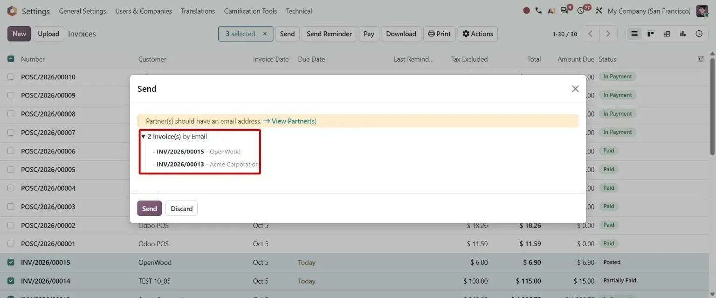The width and height of the screenshot is (716, 298).
Task: Click Send button in the dialog
Action: tap(149, 208)
